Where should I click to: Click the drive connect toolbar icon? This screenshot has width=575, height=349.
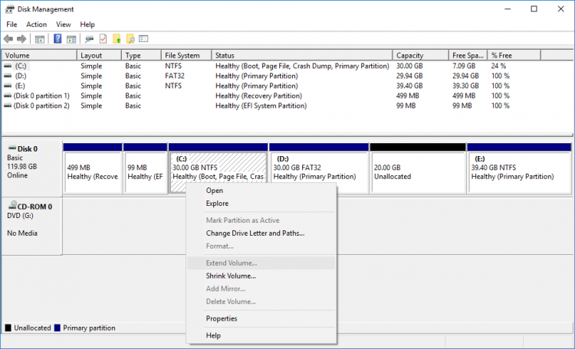click(89, 39)
